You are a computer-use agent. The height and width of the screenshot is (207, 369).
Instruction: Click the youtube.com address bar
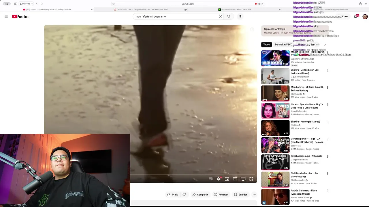point(188,4)
